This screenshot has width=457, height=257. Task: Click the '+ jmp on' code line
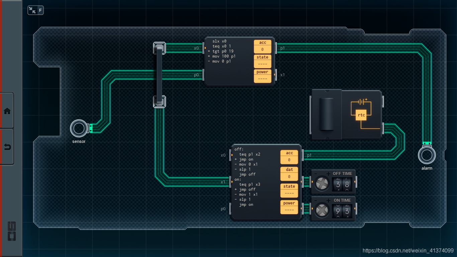pos(244,159)
